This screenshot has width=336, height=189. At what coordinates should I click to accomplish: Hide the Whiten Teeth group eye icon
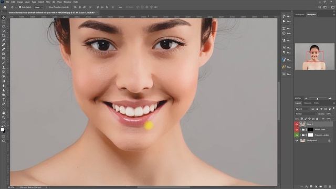(x=297, y=130)
